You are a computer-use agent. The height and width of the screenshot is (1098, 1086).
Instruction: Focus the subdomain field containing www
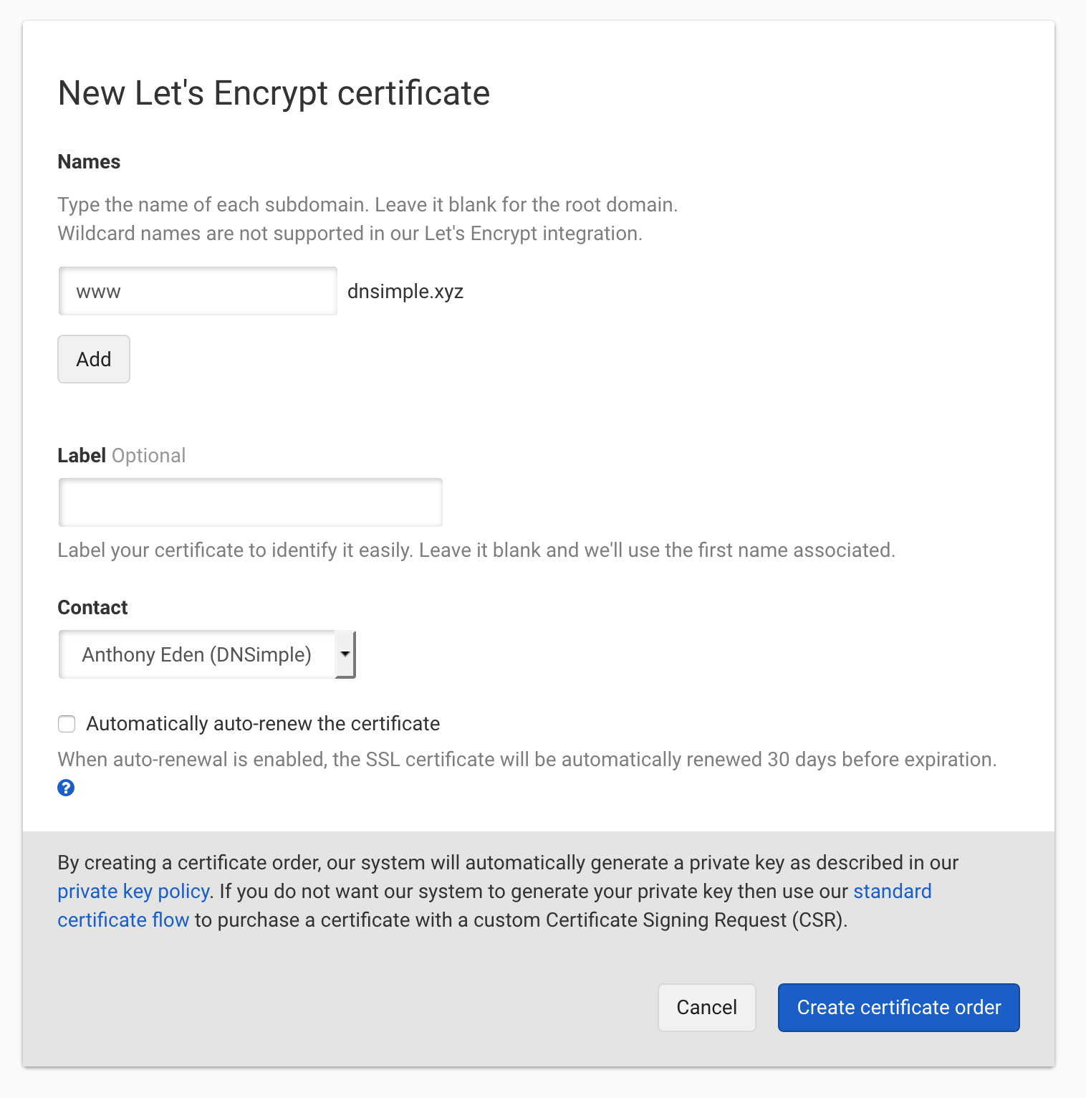198,291
